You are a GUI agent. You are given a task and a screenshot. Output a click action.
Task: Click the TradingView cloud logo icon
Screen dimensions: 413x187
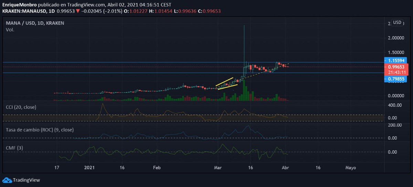click(x=7, y=180)
